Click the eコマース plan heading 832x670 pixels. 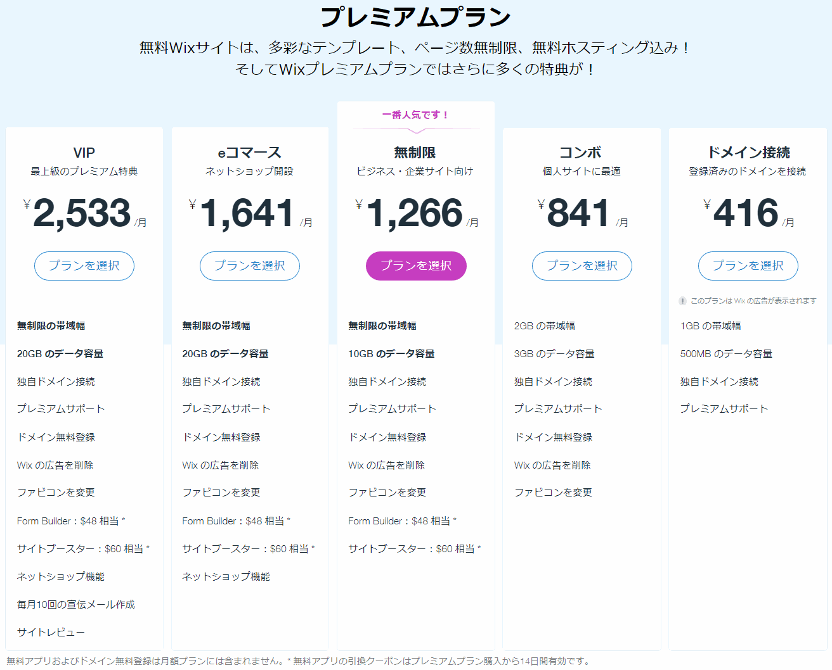[x=250, y=153]
